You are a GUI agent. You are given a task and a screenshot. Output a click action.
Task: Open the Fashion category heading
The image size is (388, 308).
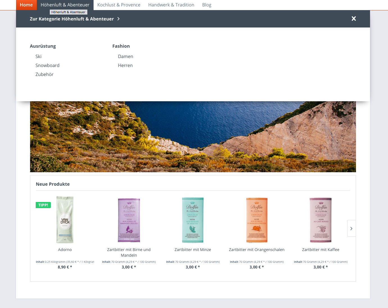tap(121, 46)
